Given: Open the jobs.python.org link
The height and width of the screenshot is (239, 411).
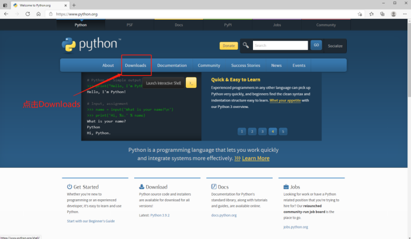Looking at the screenshot, I should click(x=296, y=227).
